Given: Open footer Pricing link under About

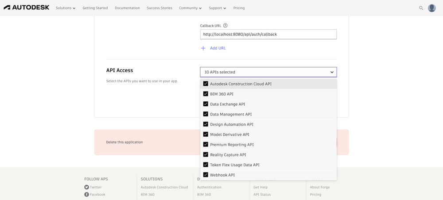Looking at the screenshot, I should (x=315, y=194).
